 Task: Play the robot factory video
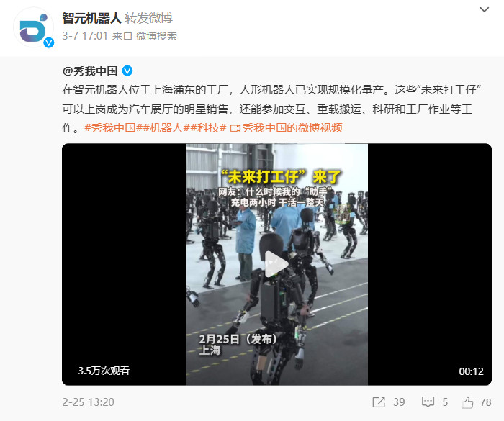(276, 265)
